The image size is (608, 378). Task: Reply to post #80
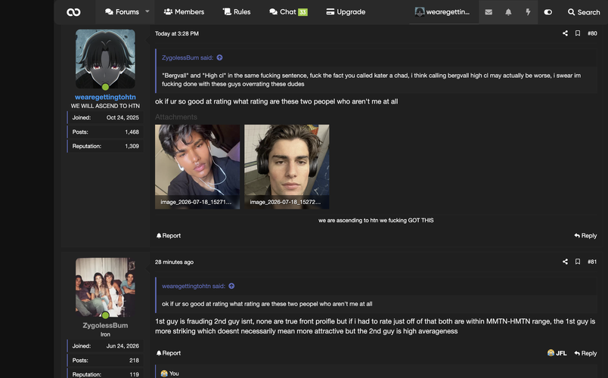pyautogui.click(x=585, y=236)
